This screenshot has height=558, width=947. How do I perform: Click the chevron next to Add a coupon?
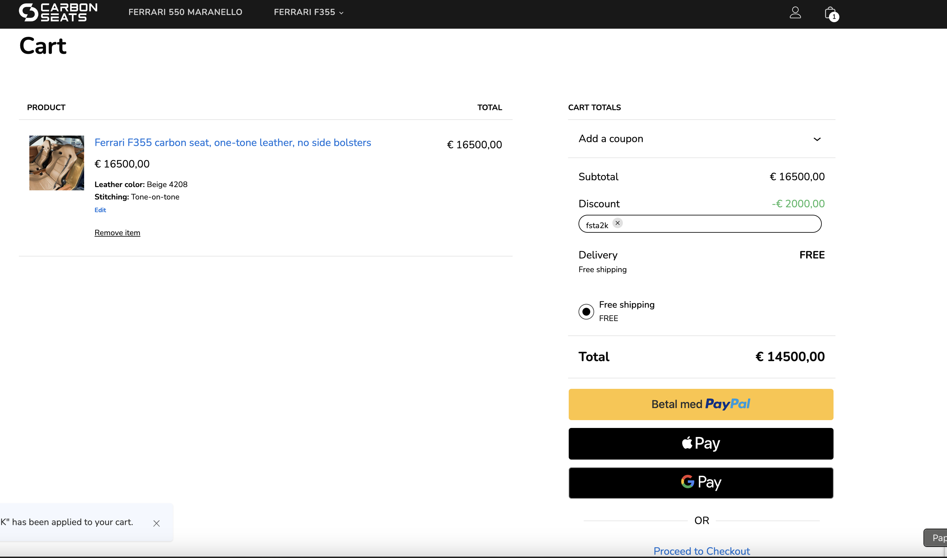pos(817,139)
